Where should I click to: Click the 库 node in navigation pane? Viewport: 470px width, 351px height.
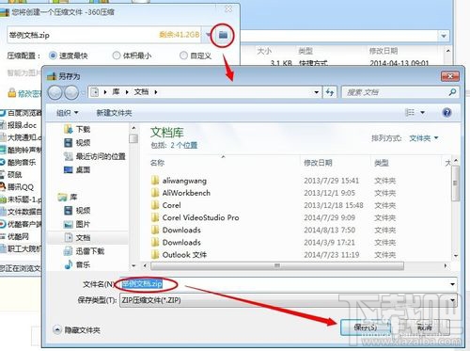(68, 197)
